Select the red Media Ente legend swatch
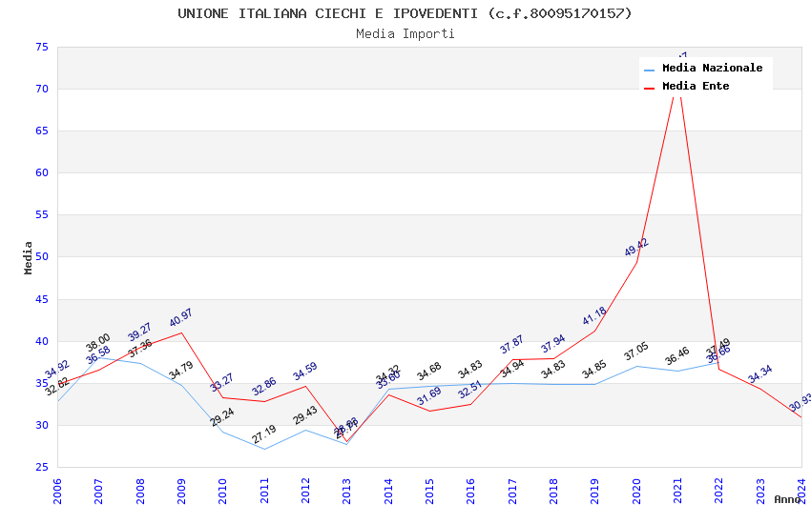Image resolution: width=811 pixels, height=524 pixels. [649, 89]
